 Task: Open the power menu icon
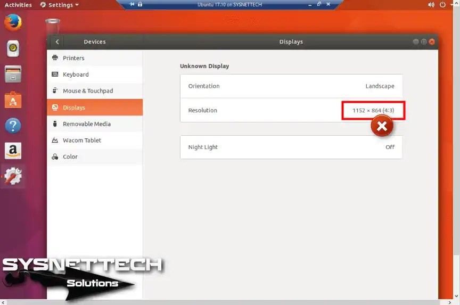(442, 5)
